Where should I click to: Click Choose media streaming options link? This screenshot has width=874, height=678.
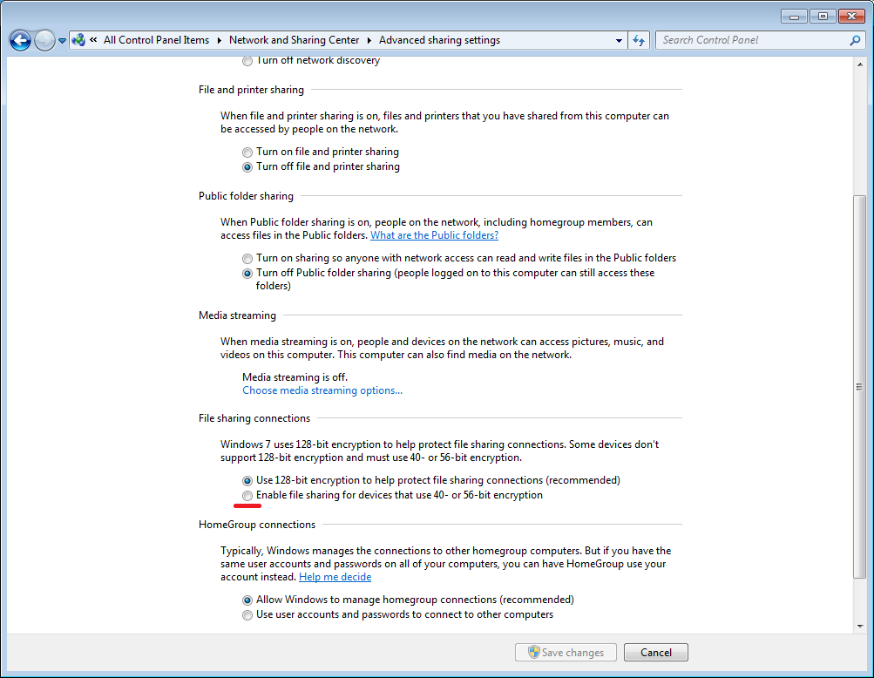point(322,390)
